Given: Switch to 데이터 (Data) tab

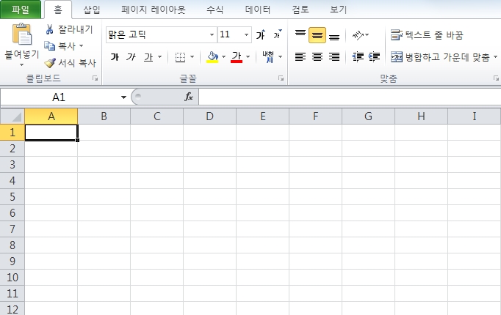Looking at the screenshot, I should tap(258, 10).
